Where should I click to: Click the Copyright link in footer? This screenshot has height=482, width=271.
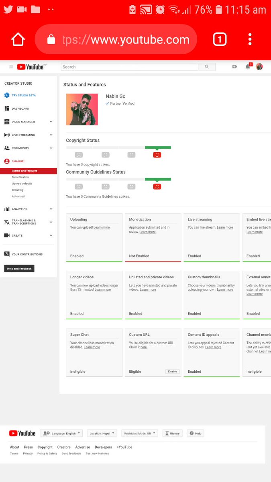(45, 447)
